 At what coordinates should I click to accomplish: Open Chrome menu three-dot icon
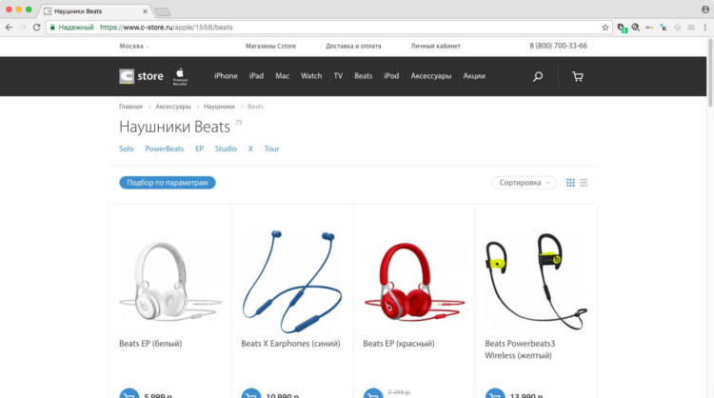(704, 28)
